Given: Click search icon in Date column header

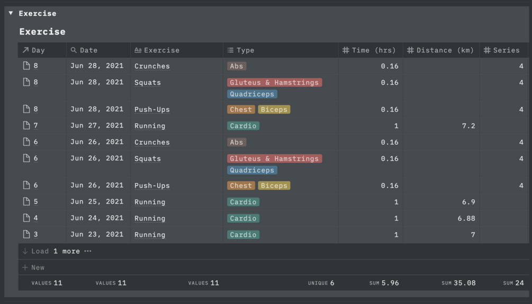Looking at the screenshot, I should (x=74, y=50).
